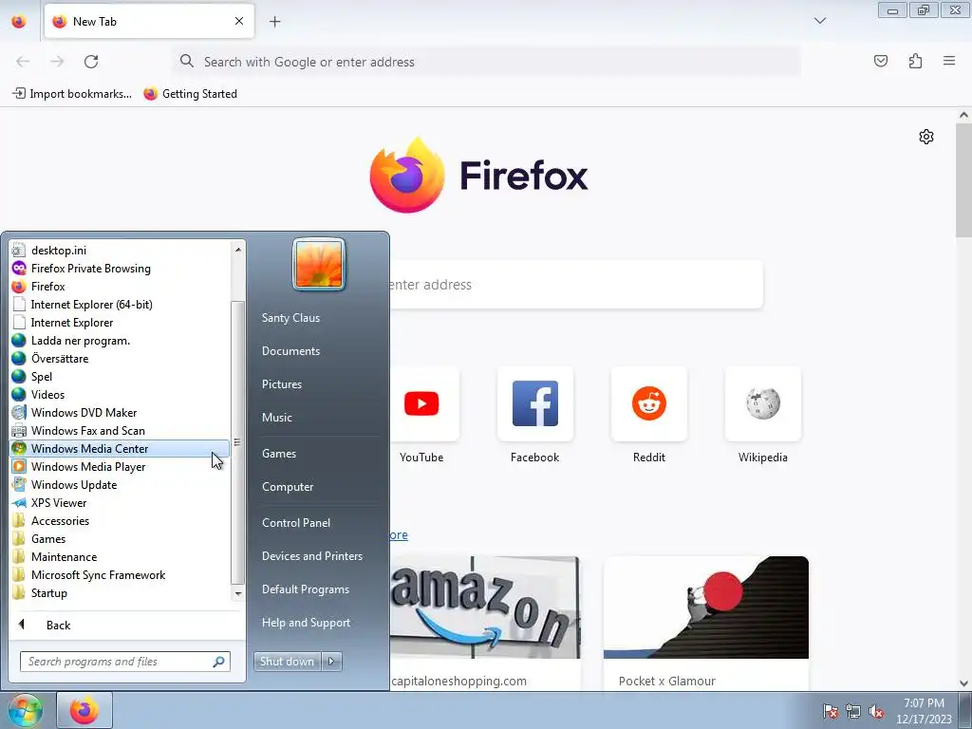Screen dimensions: 972x729
Task: Open Windows Media Center from programs list
Action: pyautogui.click(x=119, y=448)
